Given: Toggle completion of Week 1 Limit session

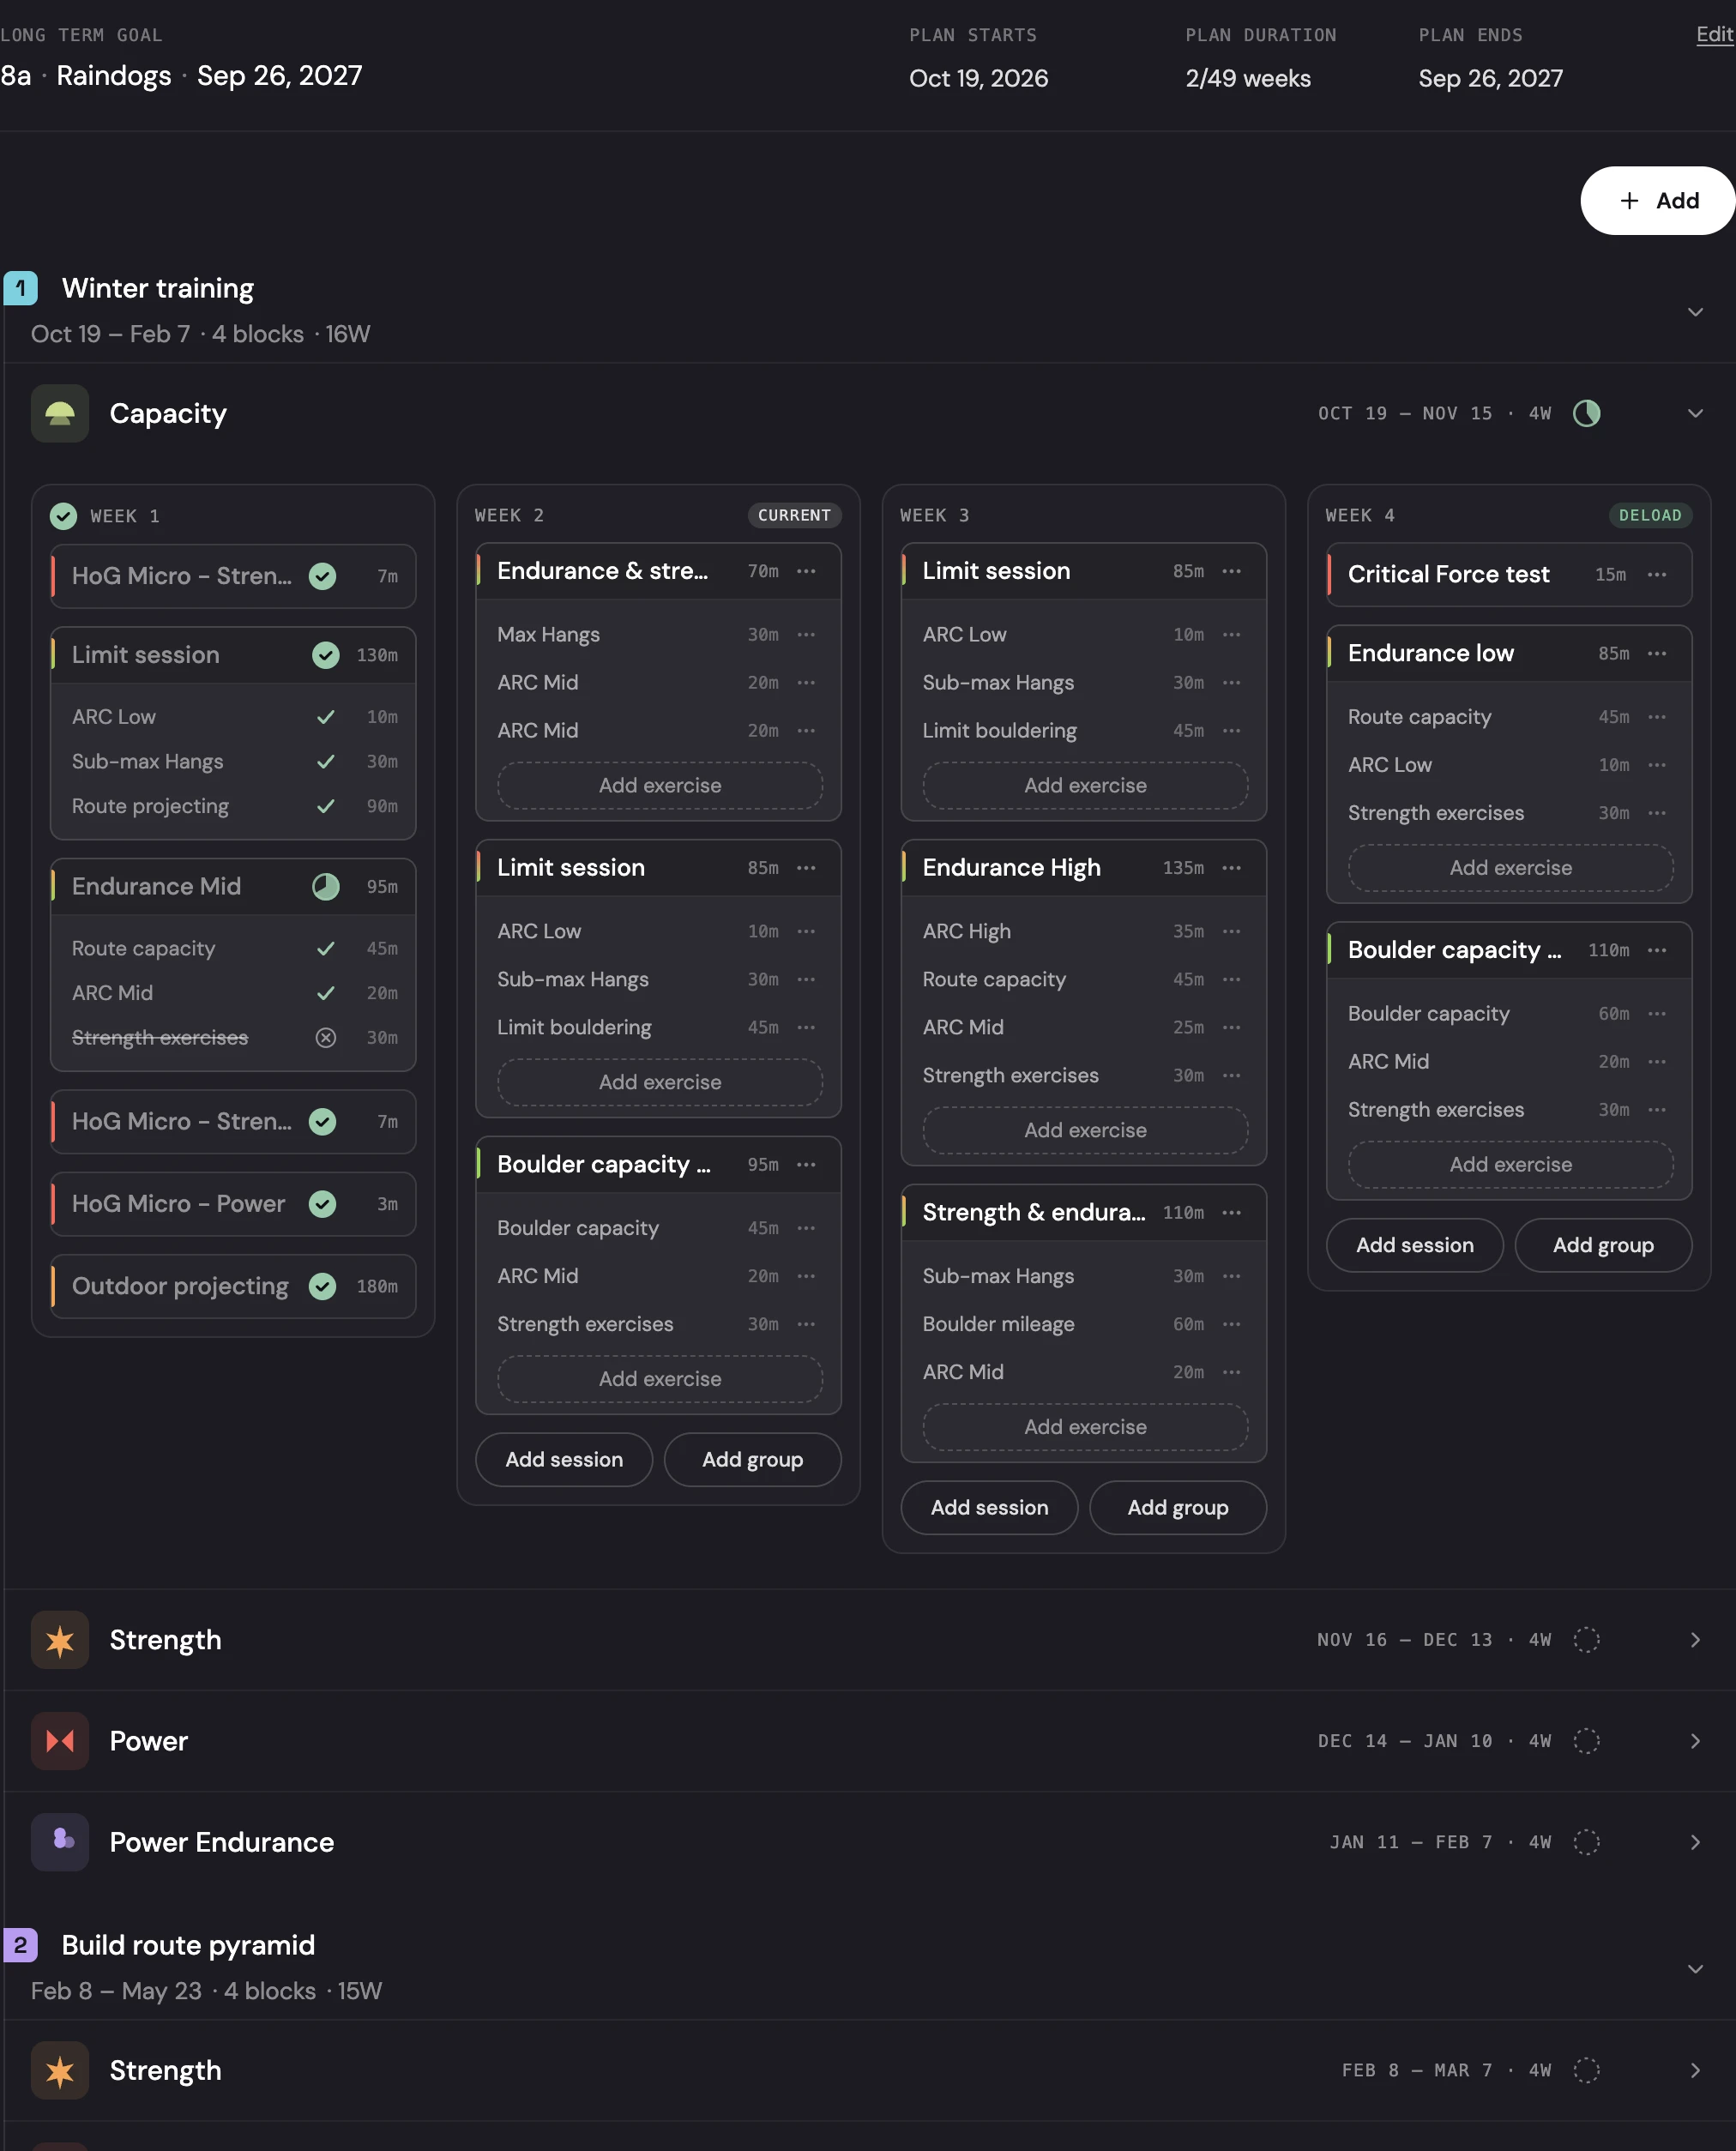Looking at the screenshot, I should (326, 655).
